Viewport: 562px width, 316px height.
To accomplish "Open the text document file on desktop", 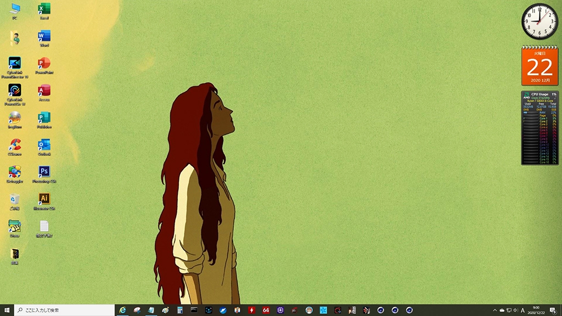I will tap(44, 227).
